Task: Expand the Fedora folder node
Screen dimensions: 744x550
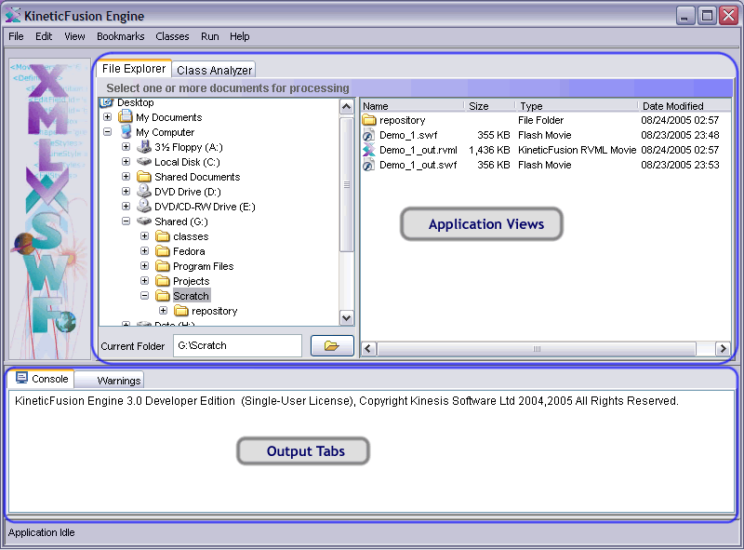Action: tap(145, 250)
